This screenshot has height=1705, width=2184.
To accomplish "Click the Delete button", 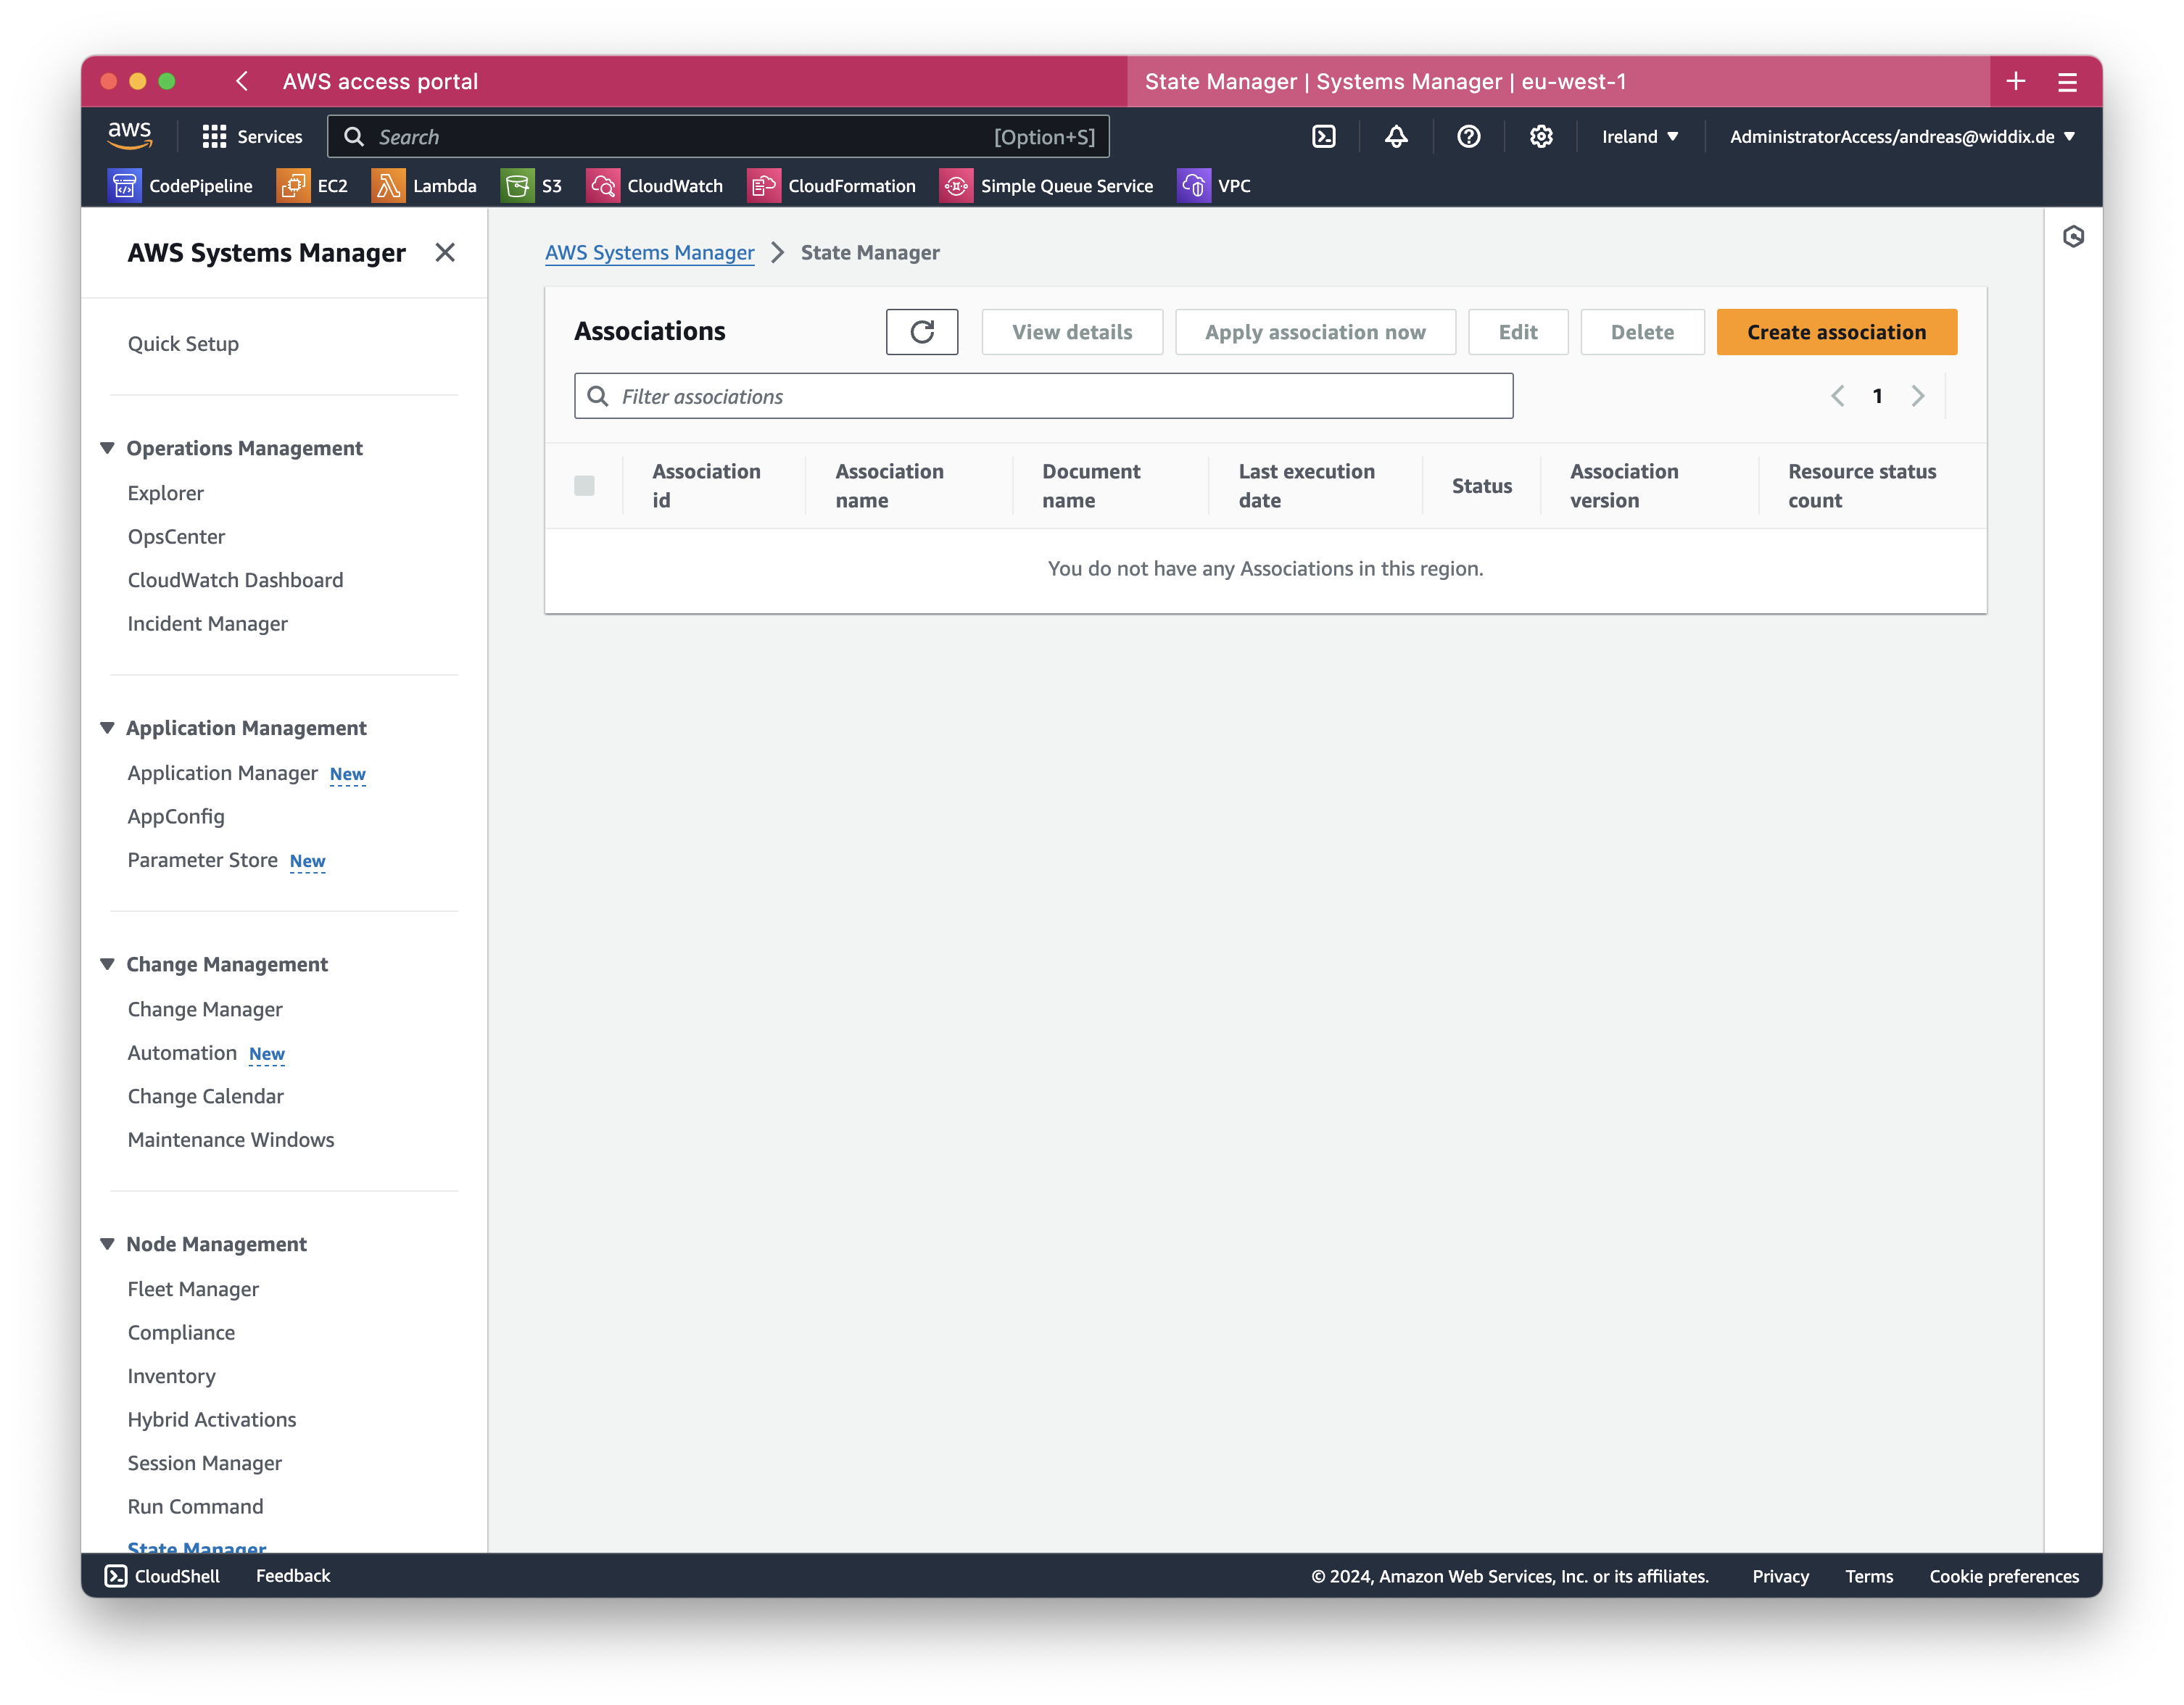I will tap(1642, 332).
